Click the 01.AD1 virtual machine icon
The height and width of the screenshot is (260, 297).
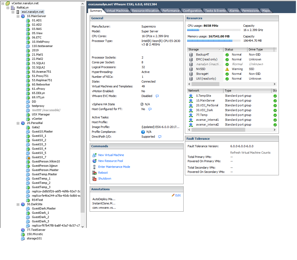28,21
